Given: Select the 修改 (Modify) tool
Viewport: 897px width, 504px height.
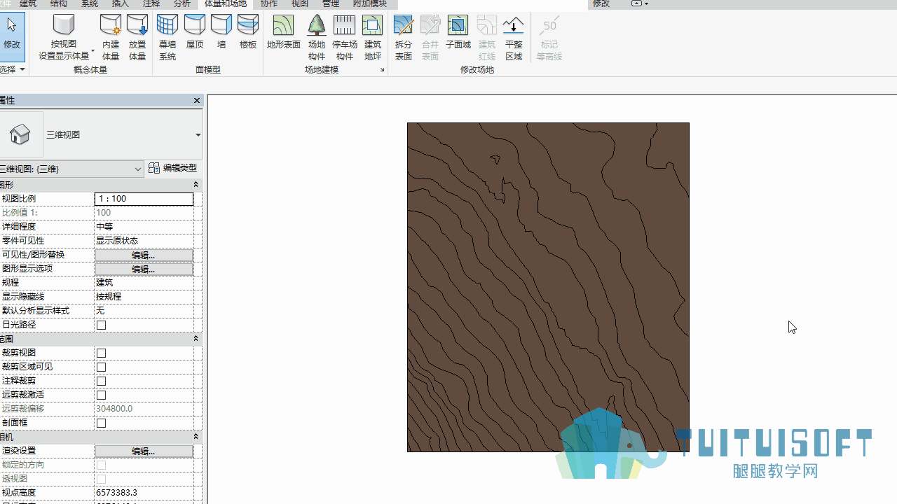Looking at the screenshot, I should (12, 36).
